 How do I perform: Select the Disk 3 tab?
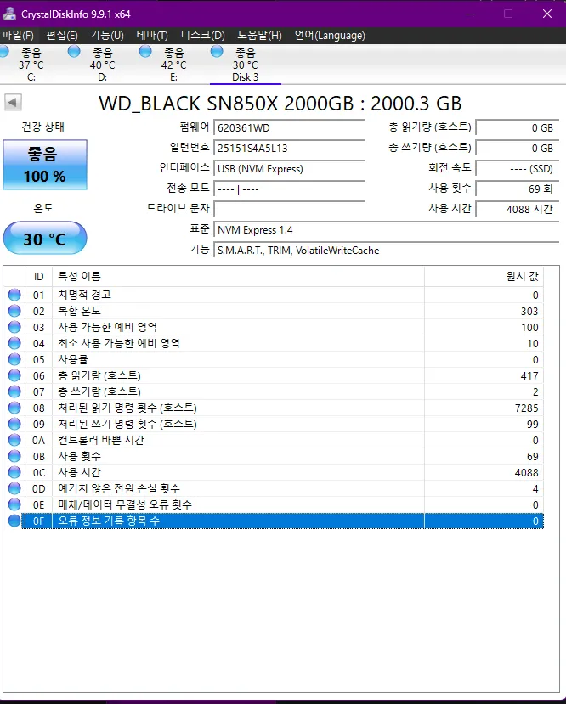pyautogui.click(x=246, y=65)
